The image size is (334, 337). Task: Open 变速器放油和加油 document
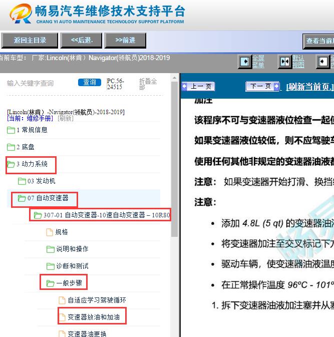coord(94,317)
